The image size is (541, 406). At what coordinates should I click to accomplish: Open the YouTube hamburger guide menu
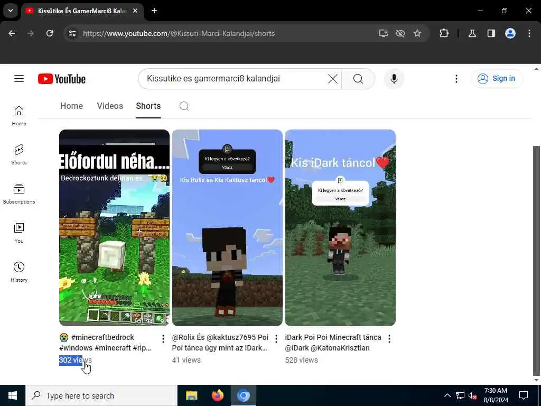pyautogui.click(x=19, y=79)
